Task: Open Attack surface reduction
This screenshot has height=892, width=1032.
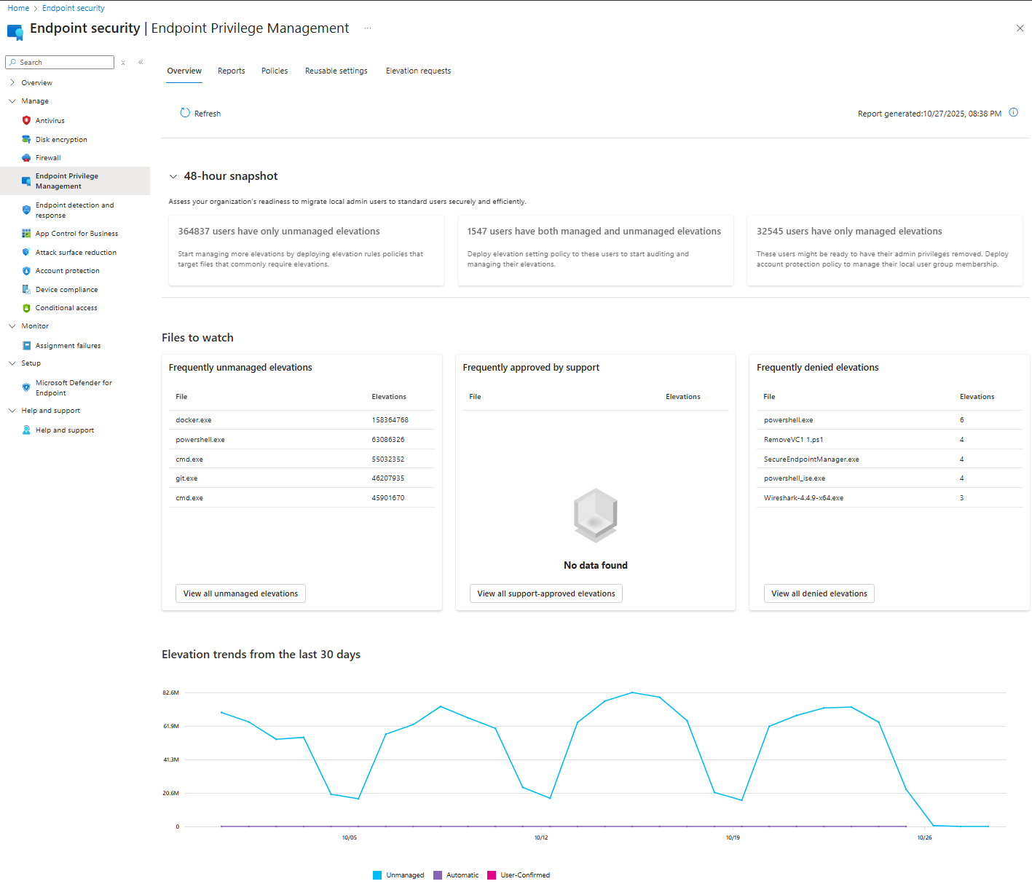Action: click(76, 252)
